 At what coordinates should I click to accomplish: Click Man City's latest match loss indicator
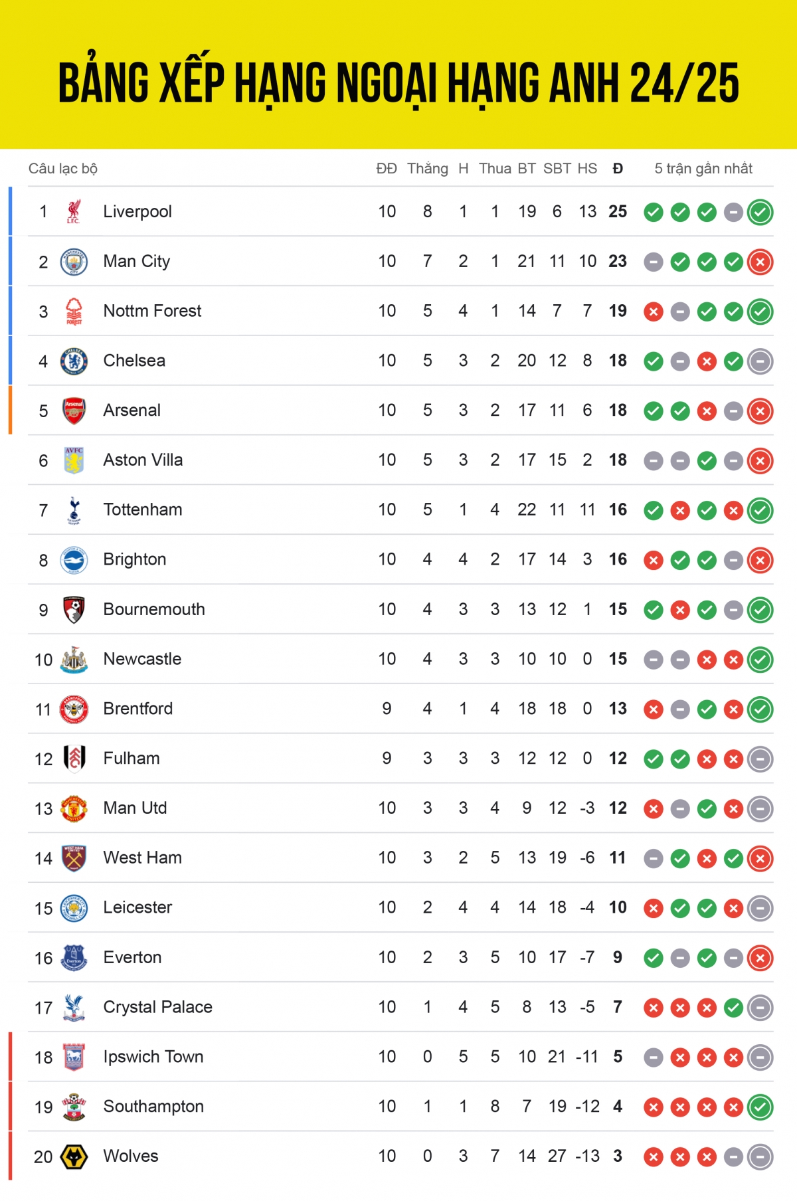point(760,262)
